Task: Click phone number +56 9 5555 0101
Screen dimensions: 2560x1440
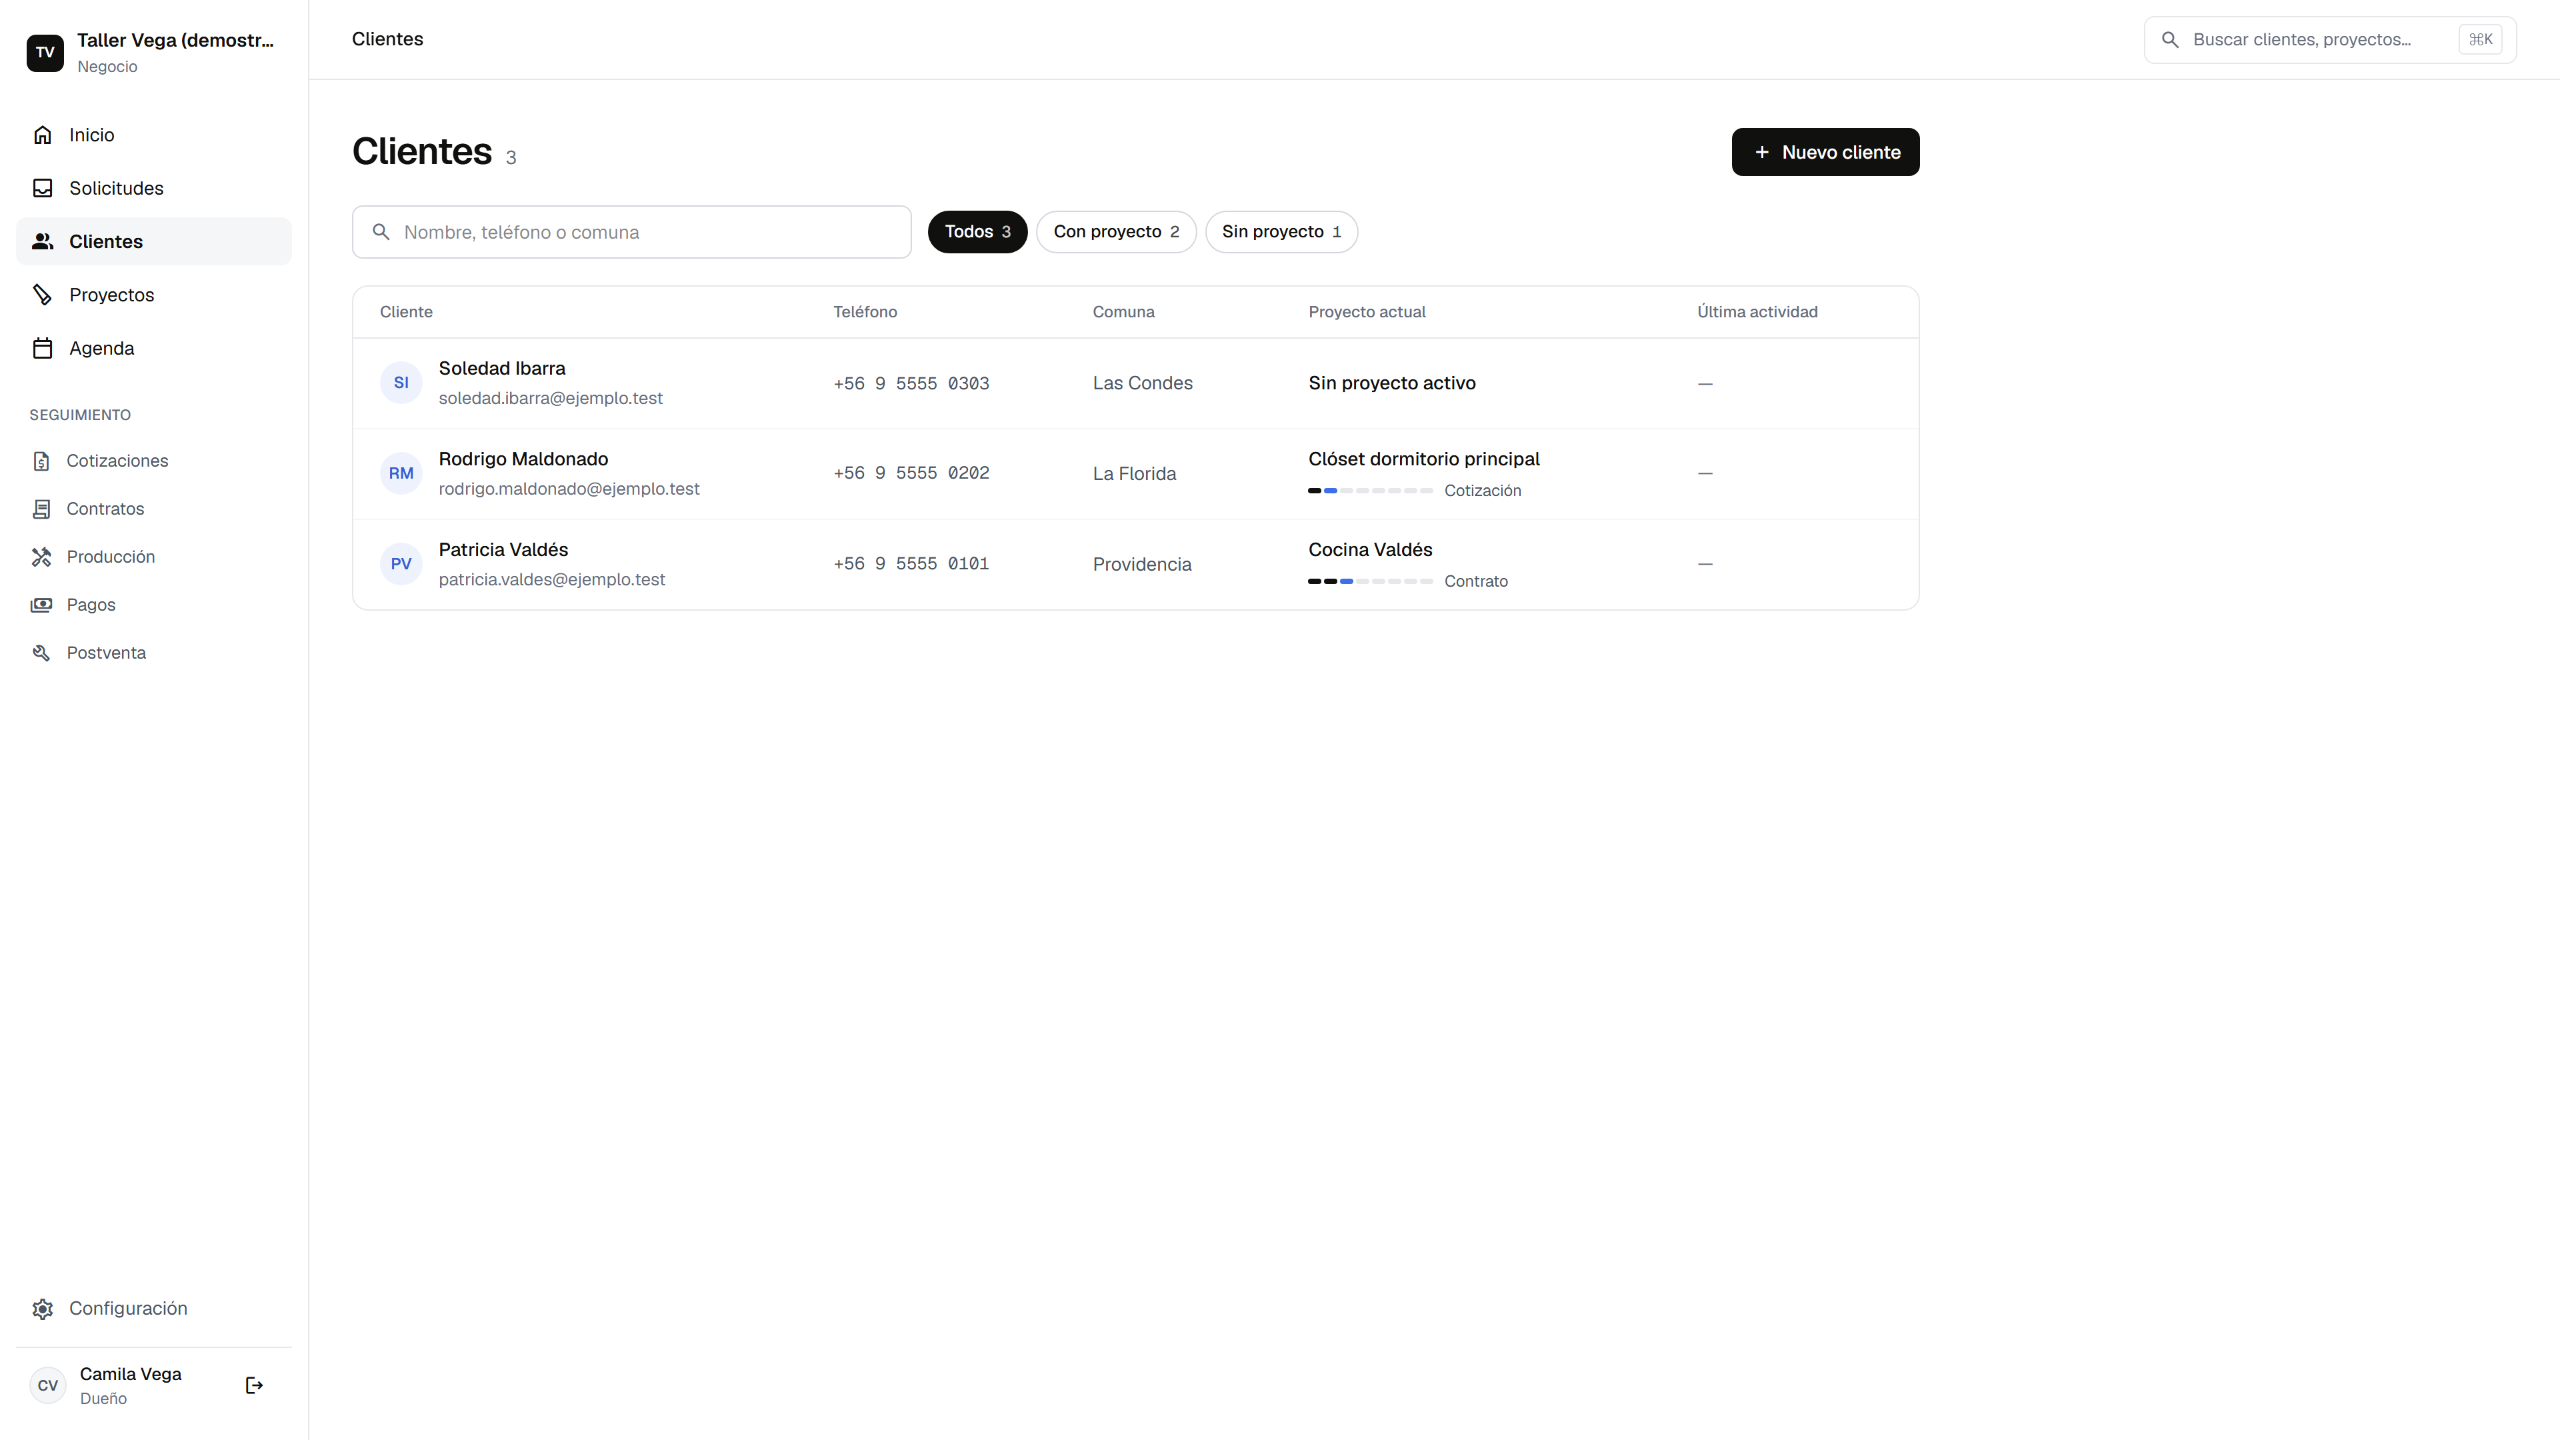Action: 910,563
